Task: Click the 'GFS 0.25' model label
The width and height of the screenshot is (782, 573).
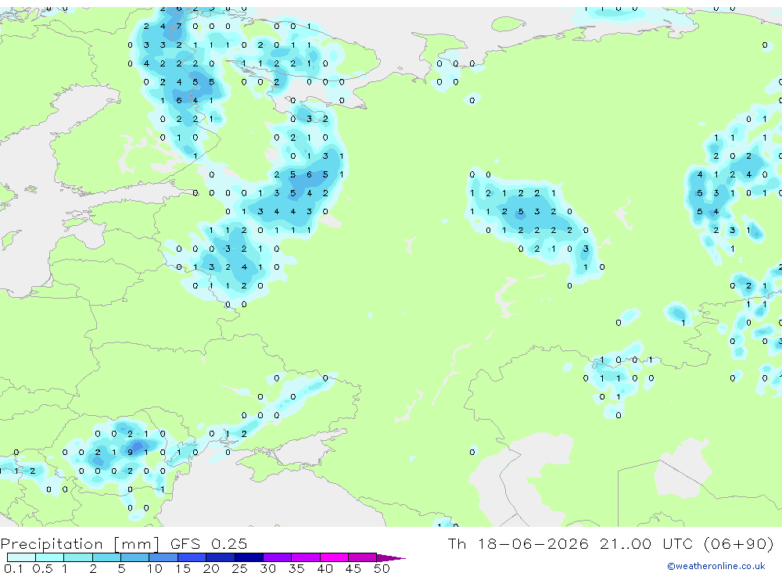Action: tap(209, 543)
